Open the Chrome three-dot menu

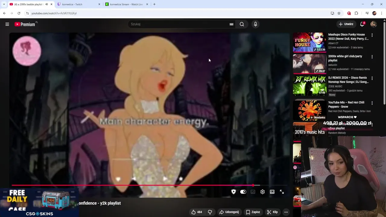pos(382,13)
